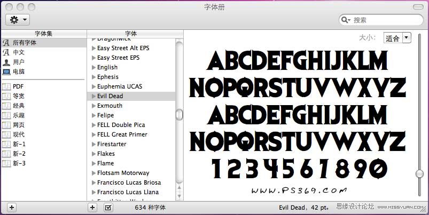429x215 pixels.
Task: Open the 新-1 collection
Action: coord(44,144)
